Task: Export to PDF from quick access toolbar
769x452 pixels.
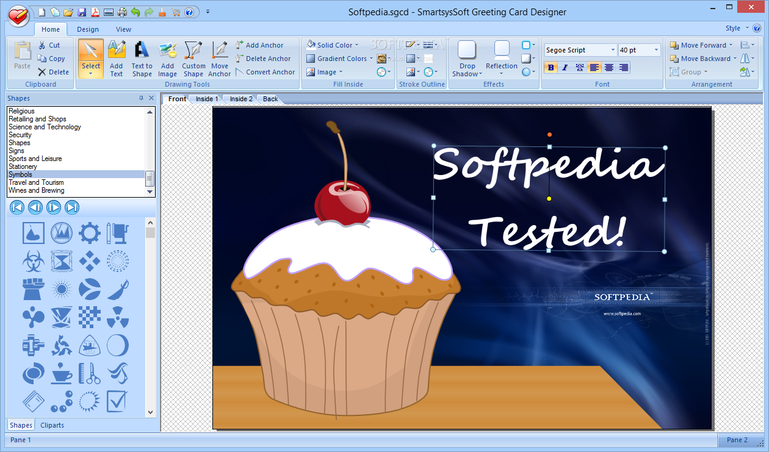Action: pyautogui.click(x=95, y=12)
